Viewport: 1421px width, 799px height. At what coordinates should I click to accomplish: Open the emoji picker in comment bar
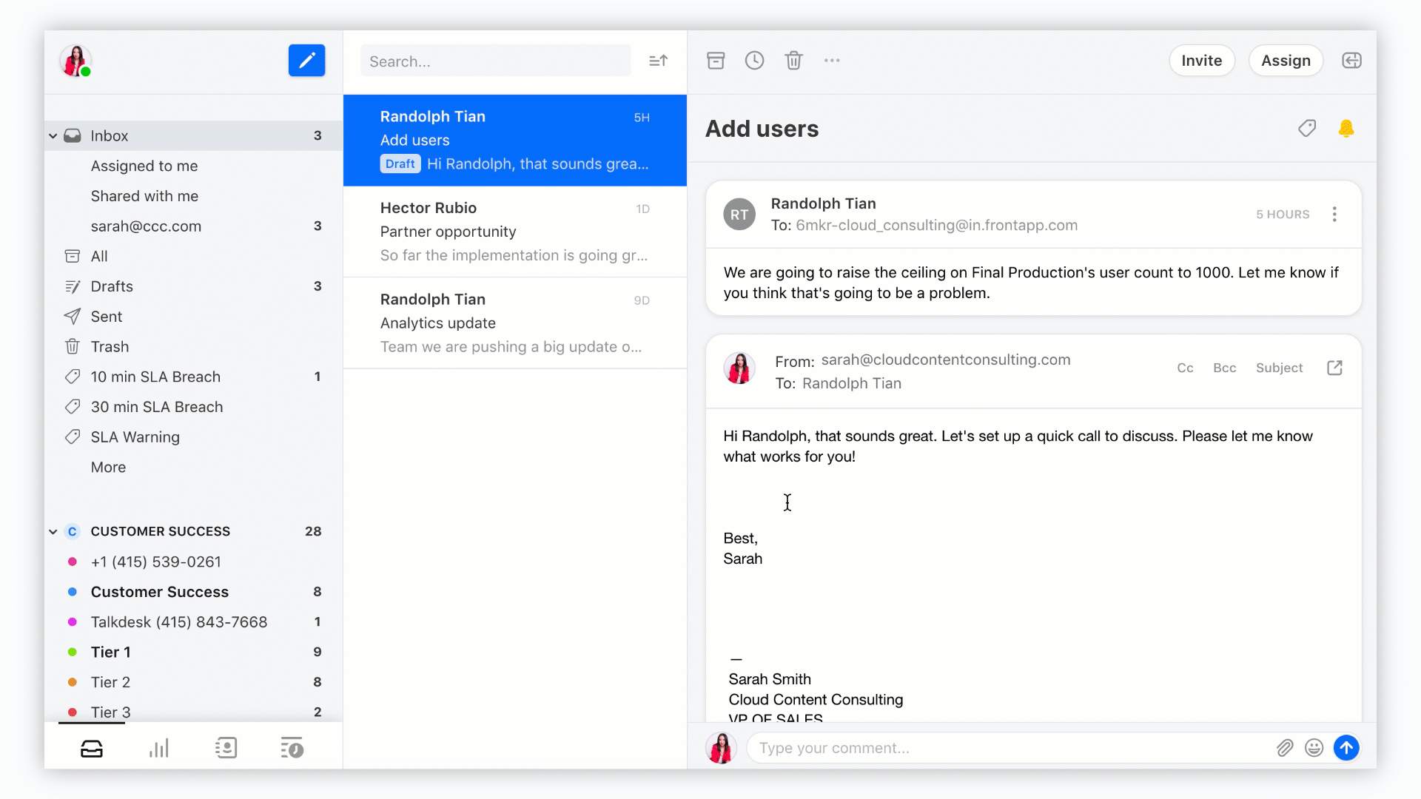[x=1314, y=748]
